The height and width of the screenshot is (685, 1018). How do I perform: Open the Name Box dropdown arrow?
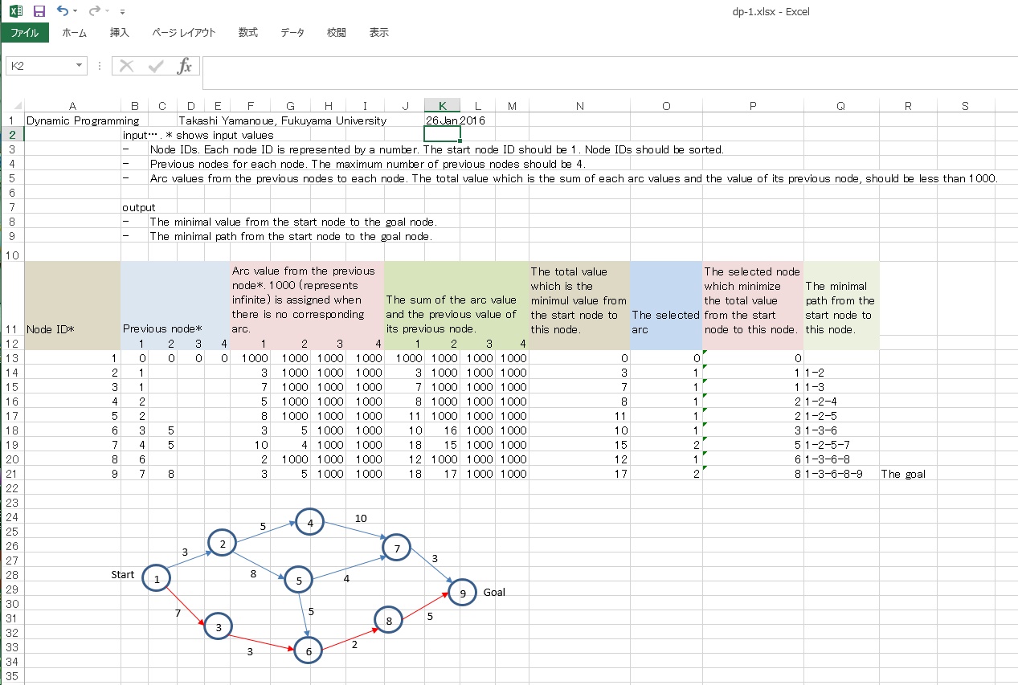tap(79, 66)
